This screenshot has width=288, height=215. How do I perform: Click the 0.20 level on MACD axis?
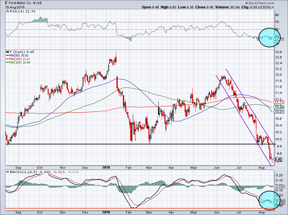click(279, 175)
